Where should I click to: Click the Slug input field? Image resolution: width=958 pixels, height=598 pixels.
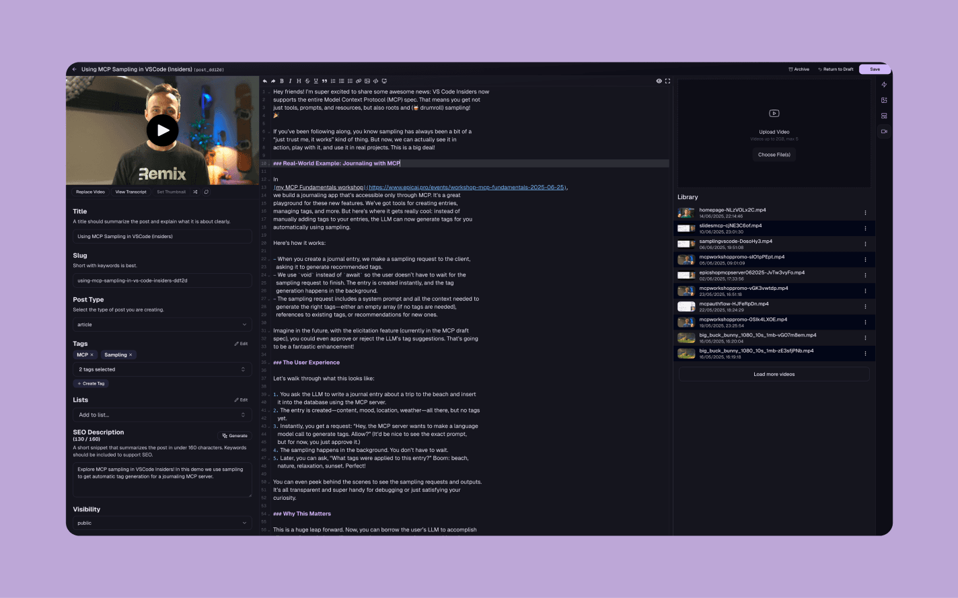click(x=162, y=281)
